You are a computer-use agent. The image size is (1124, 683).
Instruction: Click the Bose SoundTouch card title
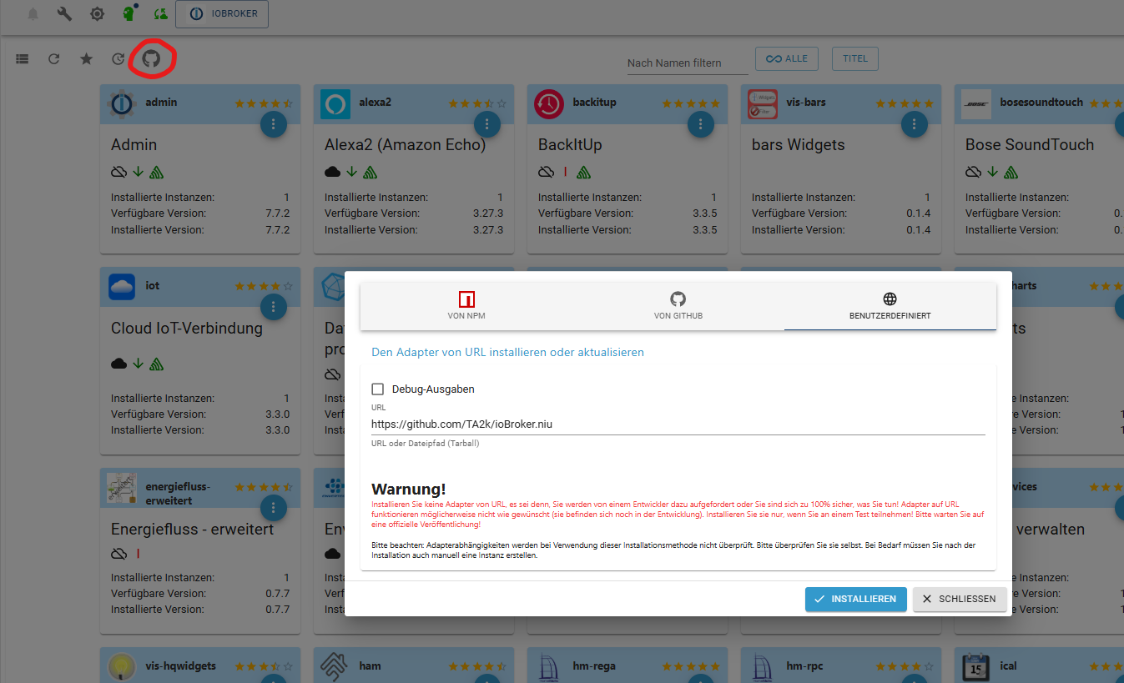1030,145
